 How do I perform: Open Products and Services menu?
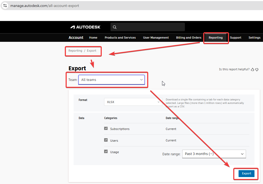120,38
